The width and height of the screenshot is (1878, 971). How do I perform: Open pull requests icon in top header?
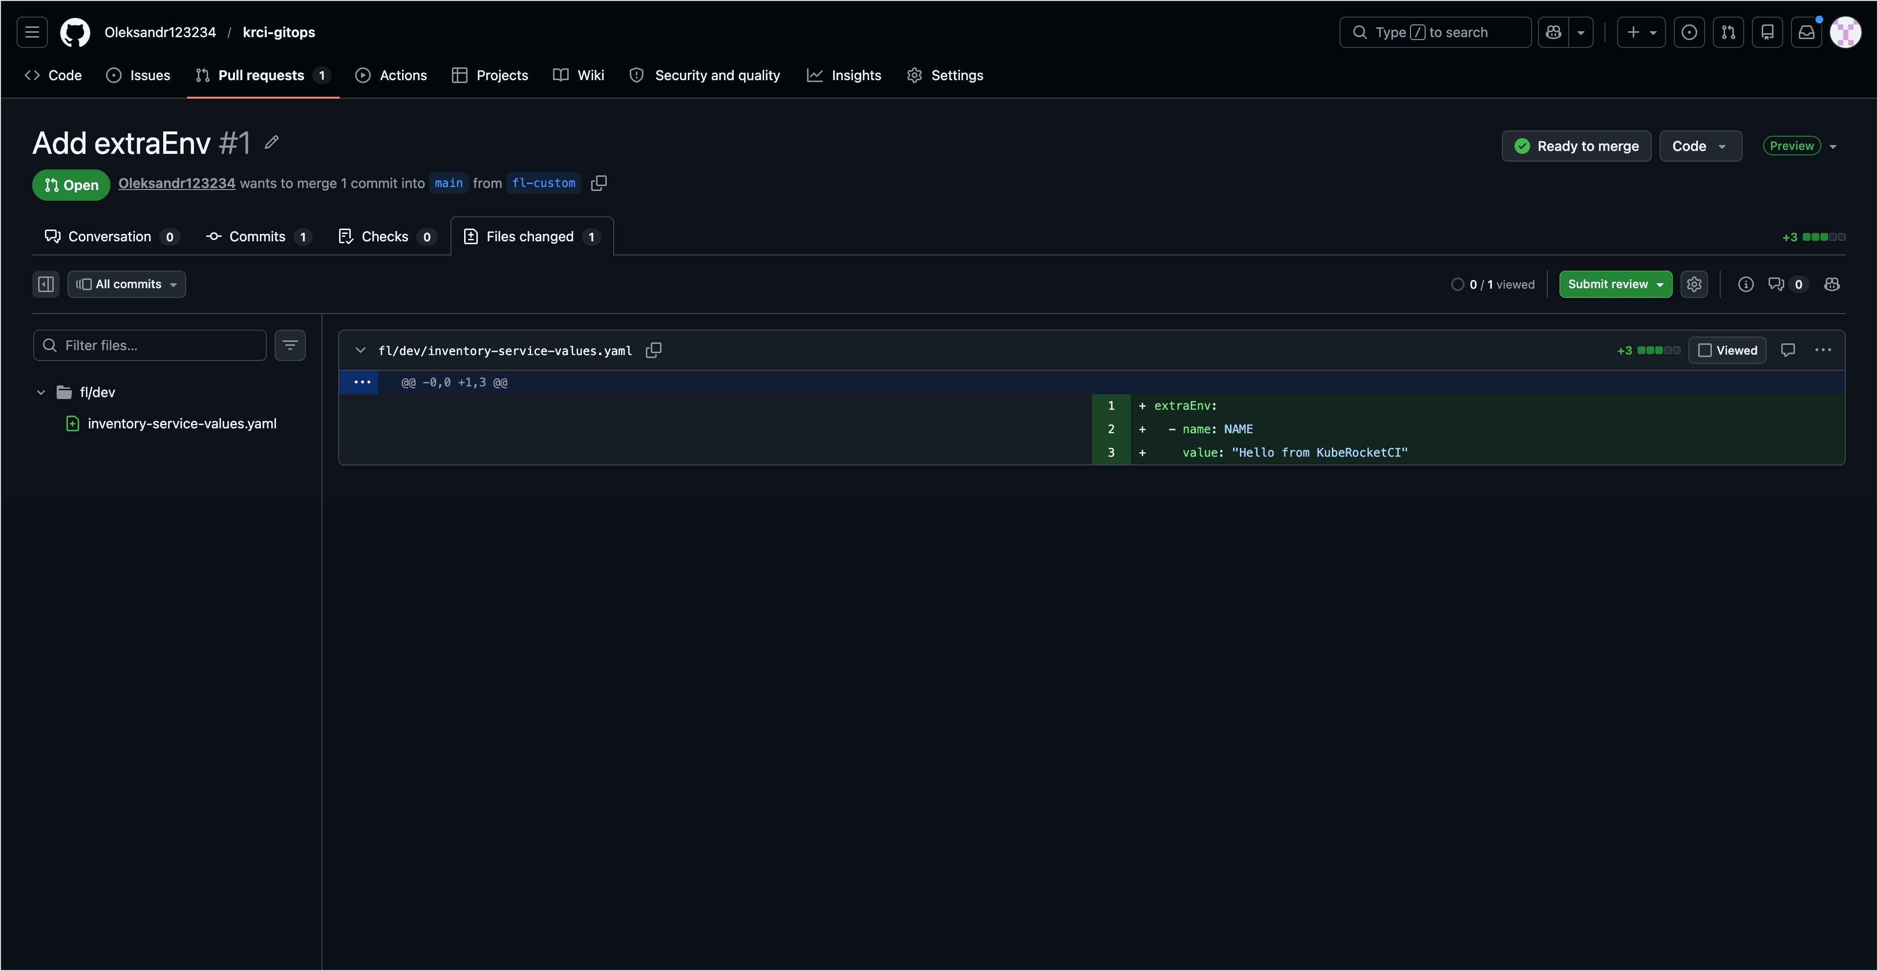click(1729, 32)
